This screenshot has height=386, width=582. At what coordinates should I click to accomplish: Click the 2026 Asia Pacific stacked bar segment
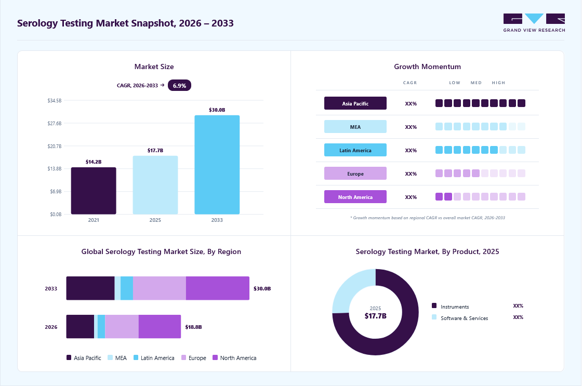(x=80, y=327)
